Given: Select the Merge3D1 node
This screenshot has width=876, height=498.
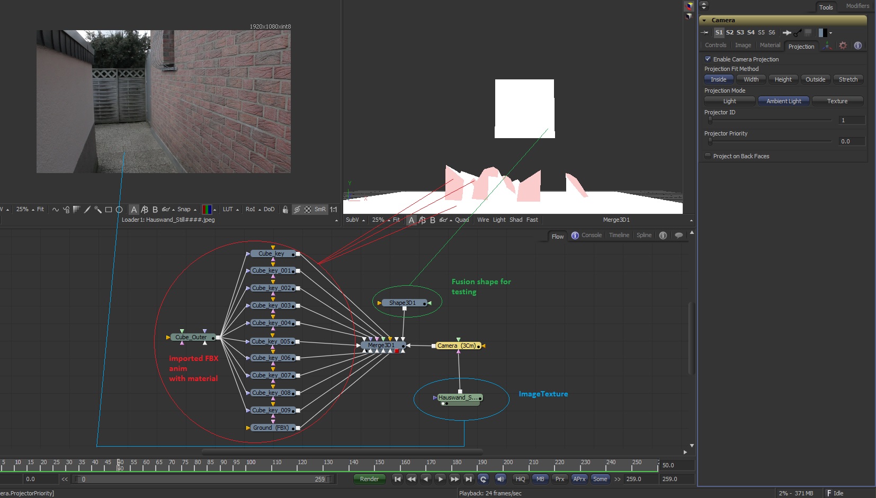Looking at the screenshot, I should (x=381, y=346).
